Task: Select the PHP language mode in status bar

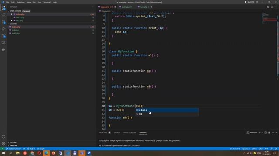Action: click(x=266, y=149)
